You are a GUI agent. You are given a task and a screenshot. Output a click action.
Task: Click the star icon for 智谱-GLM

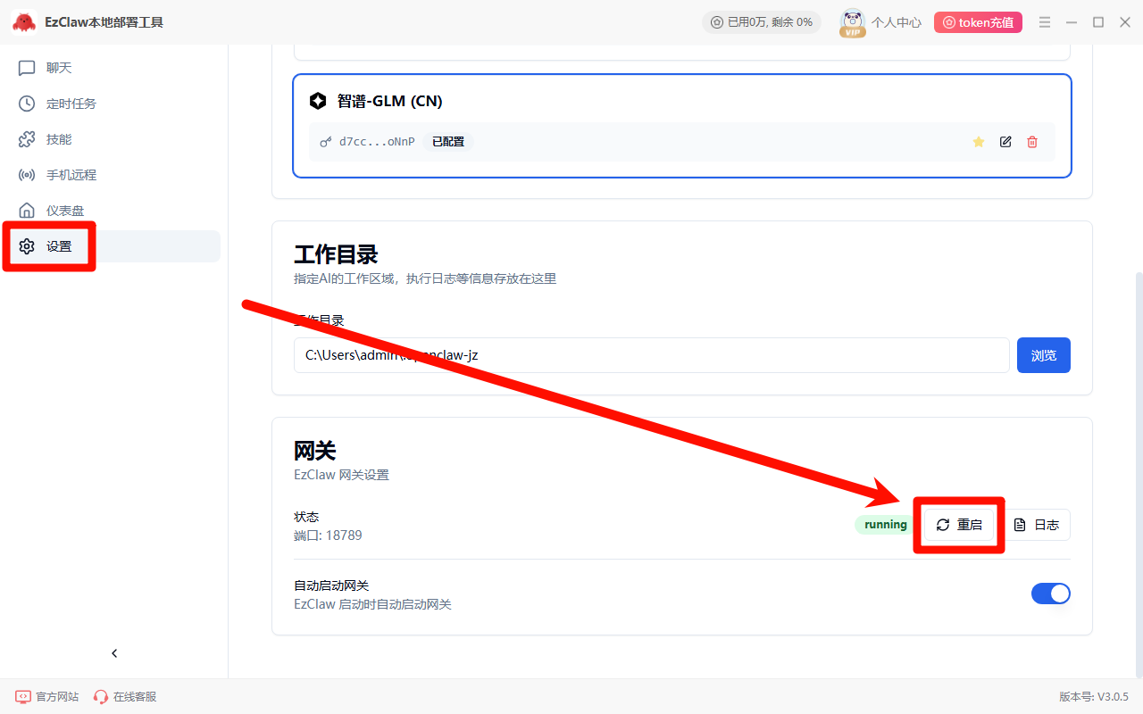(978, 142)
